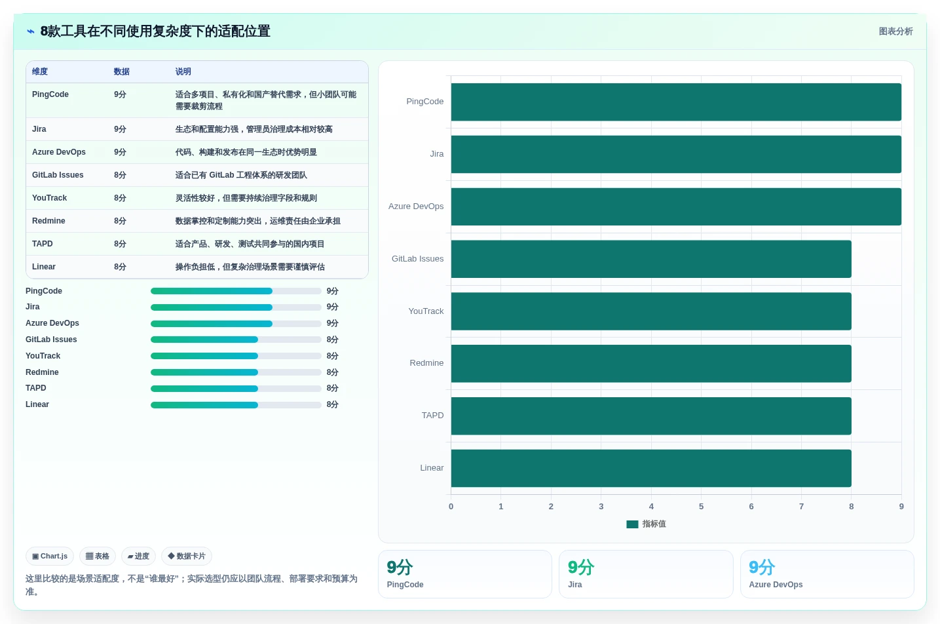Click the PingCode bar in the chart
Viewport: 940px width, 624px height.
pyautogui.click(x=676, y=102)
